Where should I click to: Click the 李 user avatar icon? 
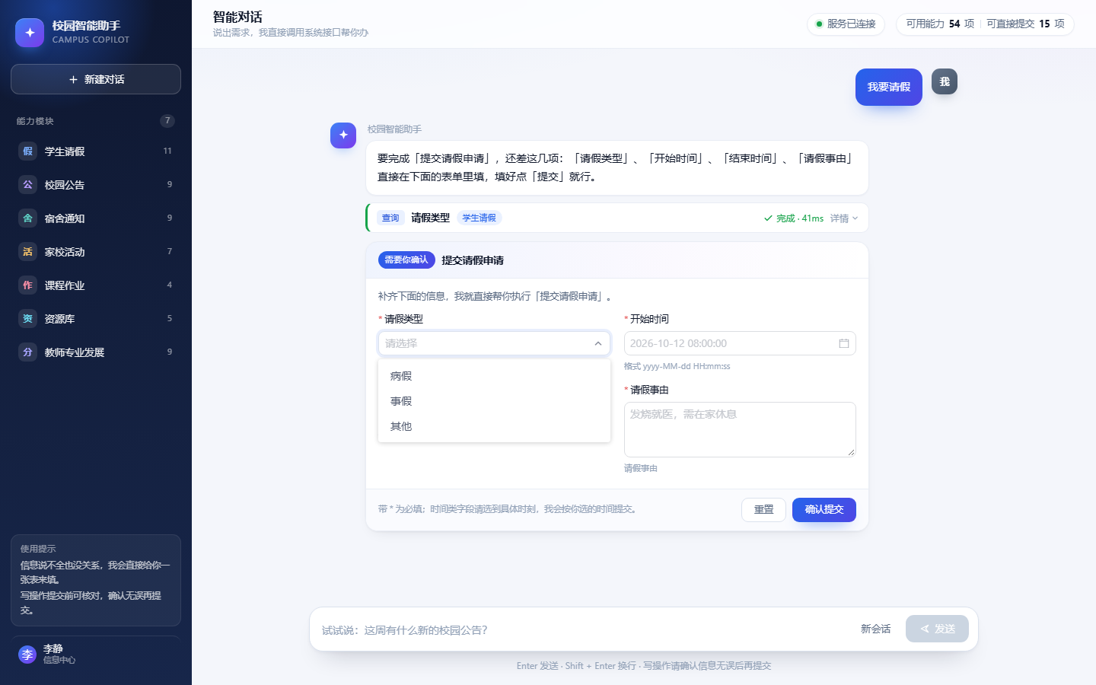(27, 655)
